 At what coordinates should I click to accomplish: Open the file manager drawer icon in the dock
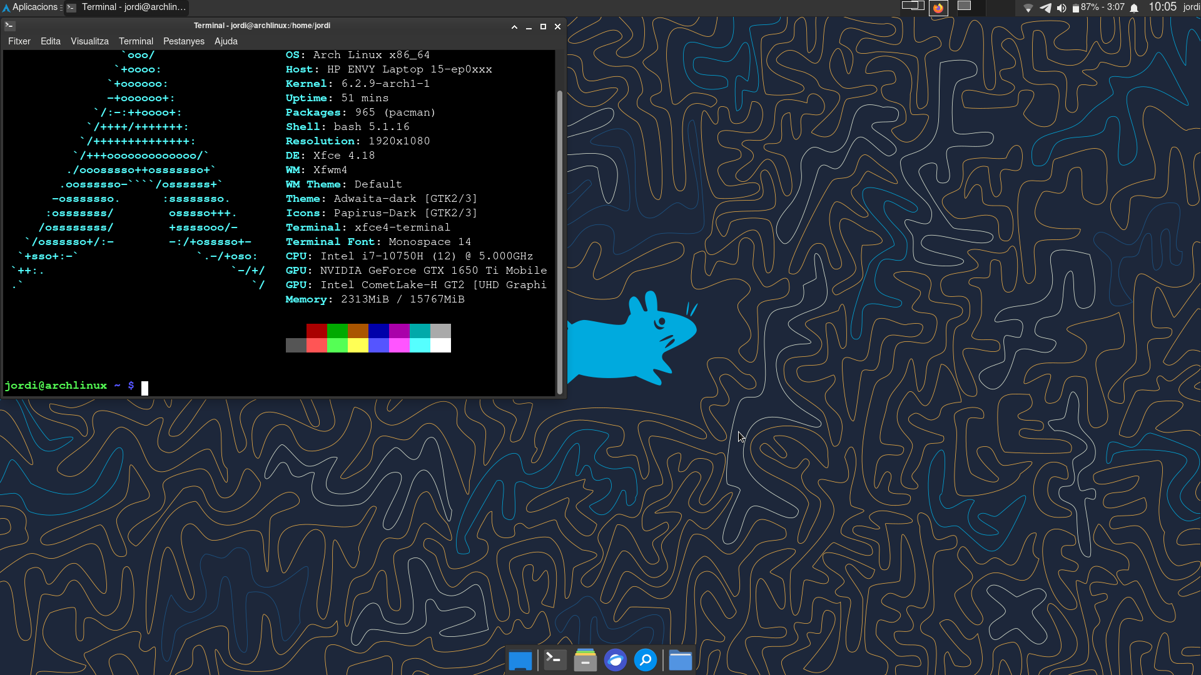[585, 660]
